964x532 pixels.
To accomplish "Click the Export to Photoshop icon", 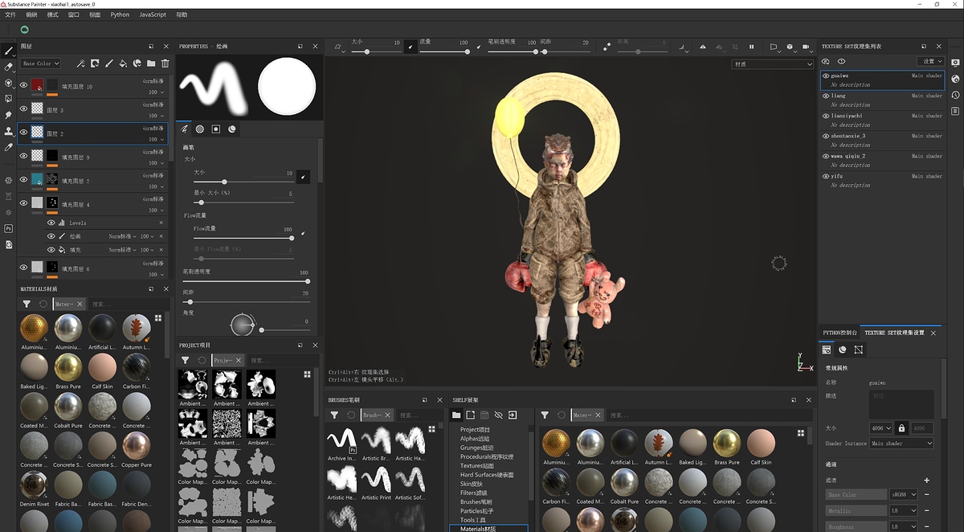I will click(x=9, y=228).
